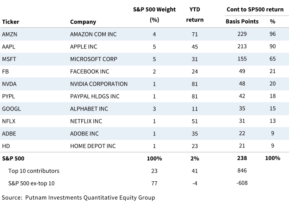Image resolution: width=289 pixels, height=207 pixels.
Task: Click the Basis Points subheader
Action: [x=242, y=22]
